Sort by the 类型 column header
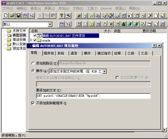 pyautogui.click(x=126, y=31)
